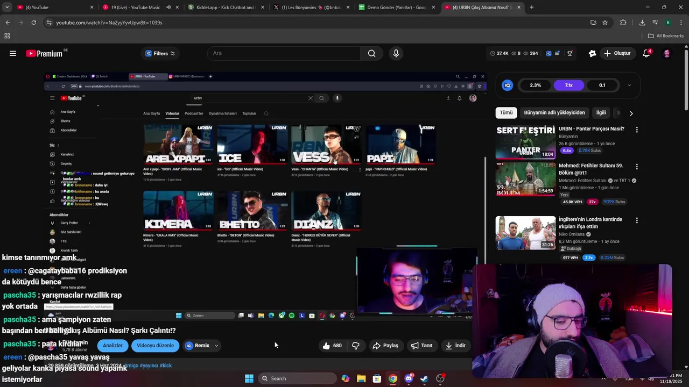The width and height of the screenshot is (689, 387).
Task: Open the All Bookmarks folder
Action: (666, 36)
